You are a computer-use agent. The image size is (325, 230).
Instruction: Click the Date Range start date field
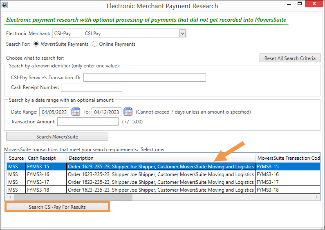coord(54,112)
